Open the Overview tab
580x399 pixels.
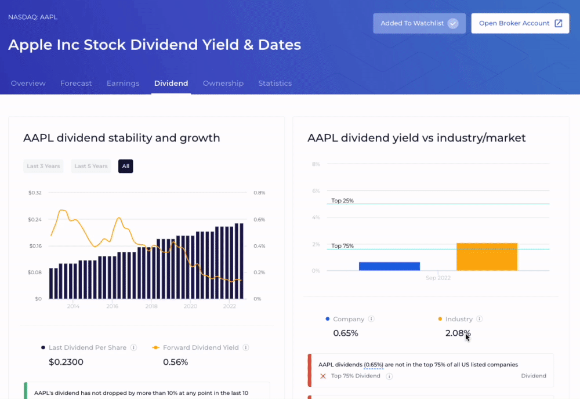tap(28, 83)
